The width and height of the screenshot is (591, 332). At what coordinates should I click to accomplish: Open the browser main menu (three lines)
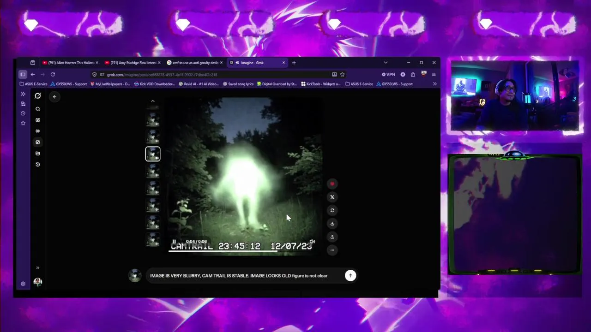(434, 74)
